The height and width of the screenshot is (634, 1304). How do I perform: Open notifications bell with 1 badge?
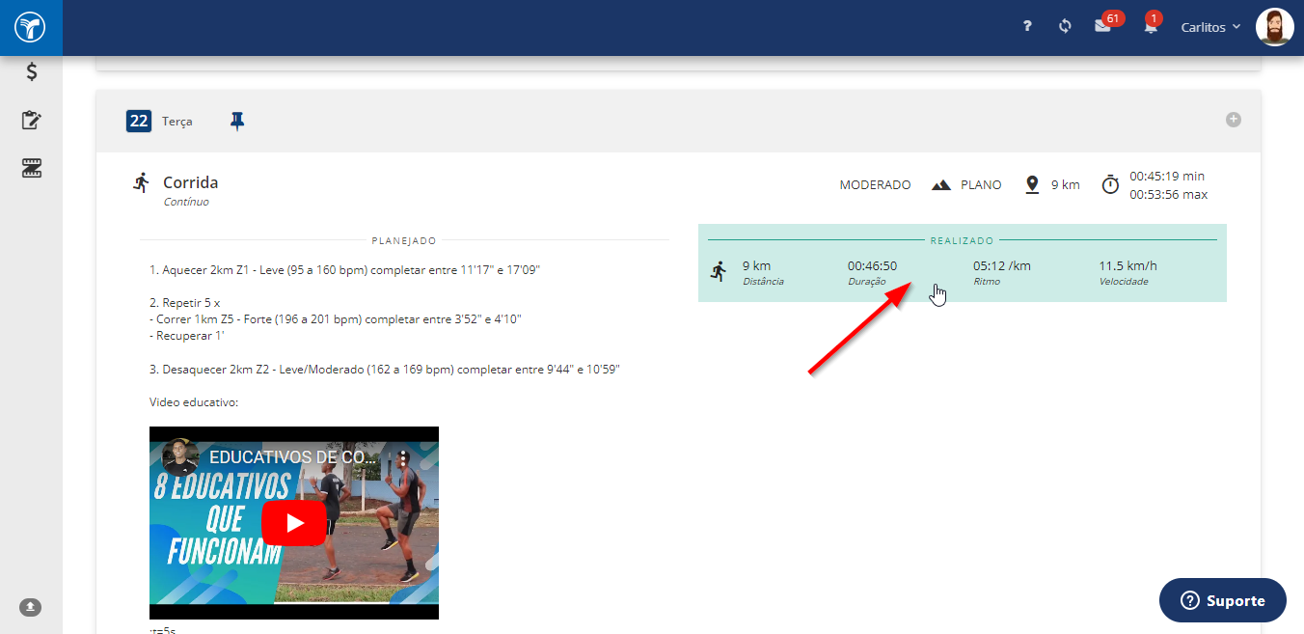pos(1152,24)
